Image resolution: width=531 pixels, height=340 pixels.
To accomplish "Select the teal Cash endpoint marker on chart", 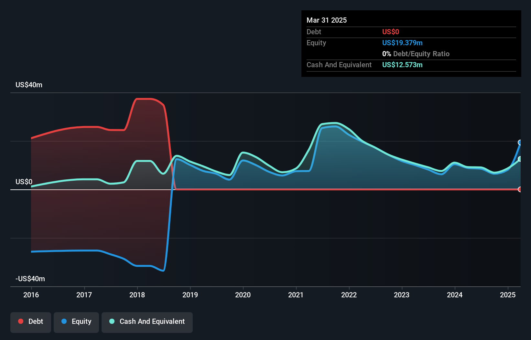I will point(520,159).
